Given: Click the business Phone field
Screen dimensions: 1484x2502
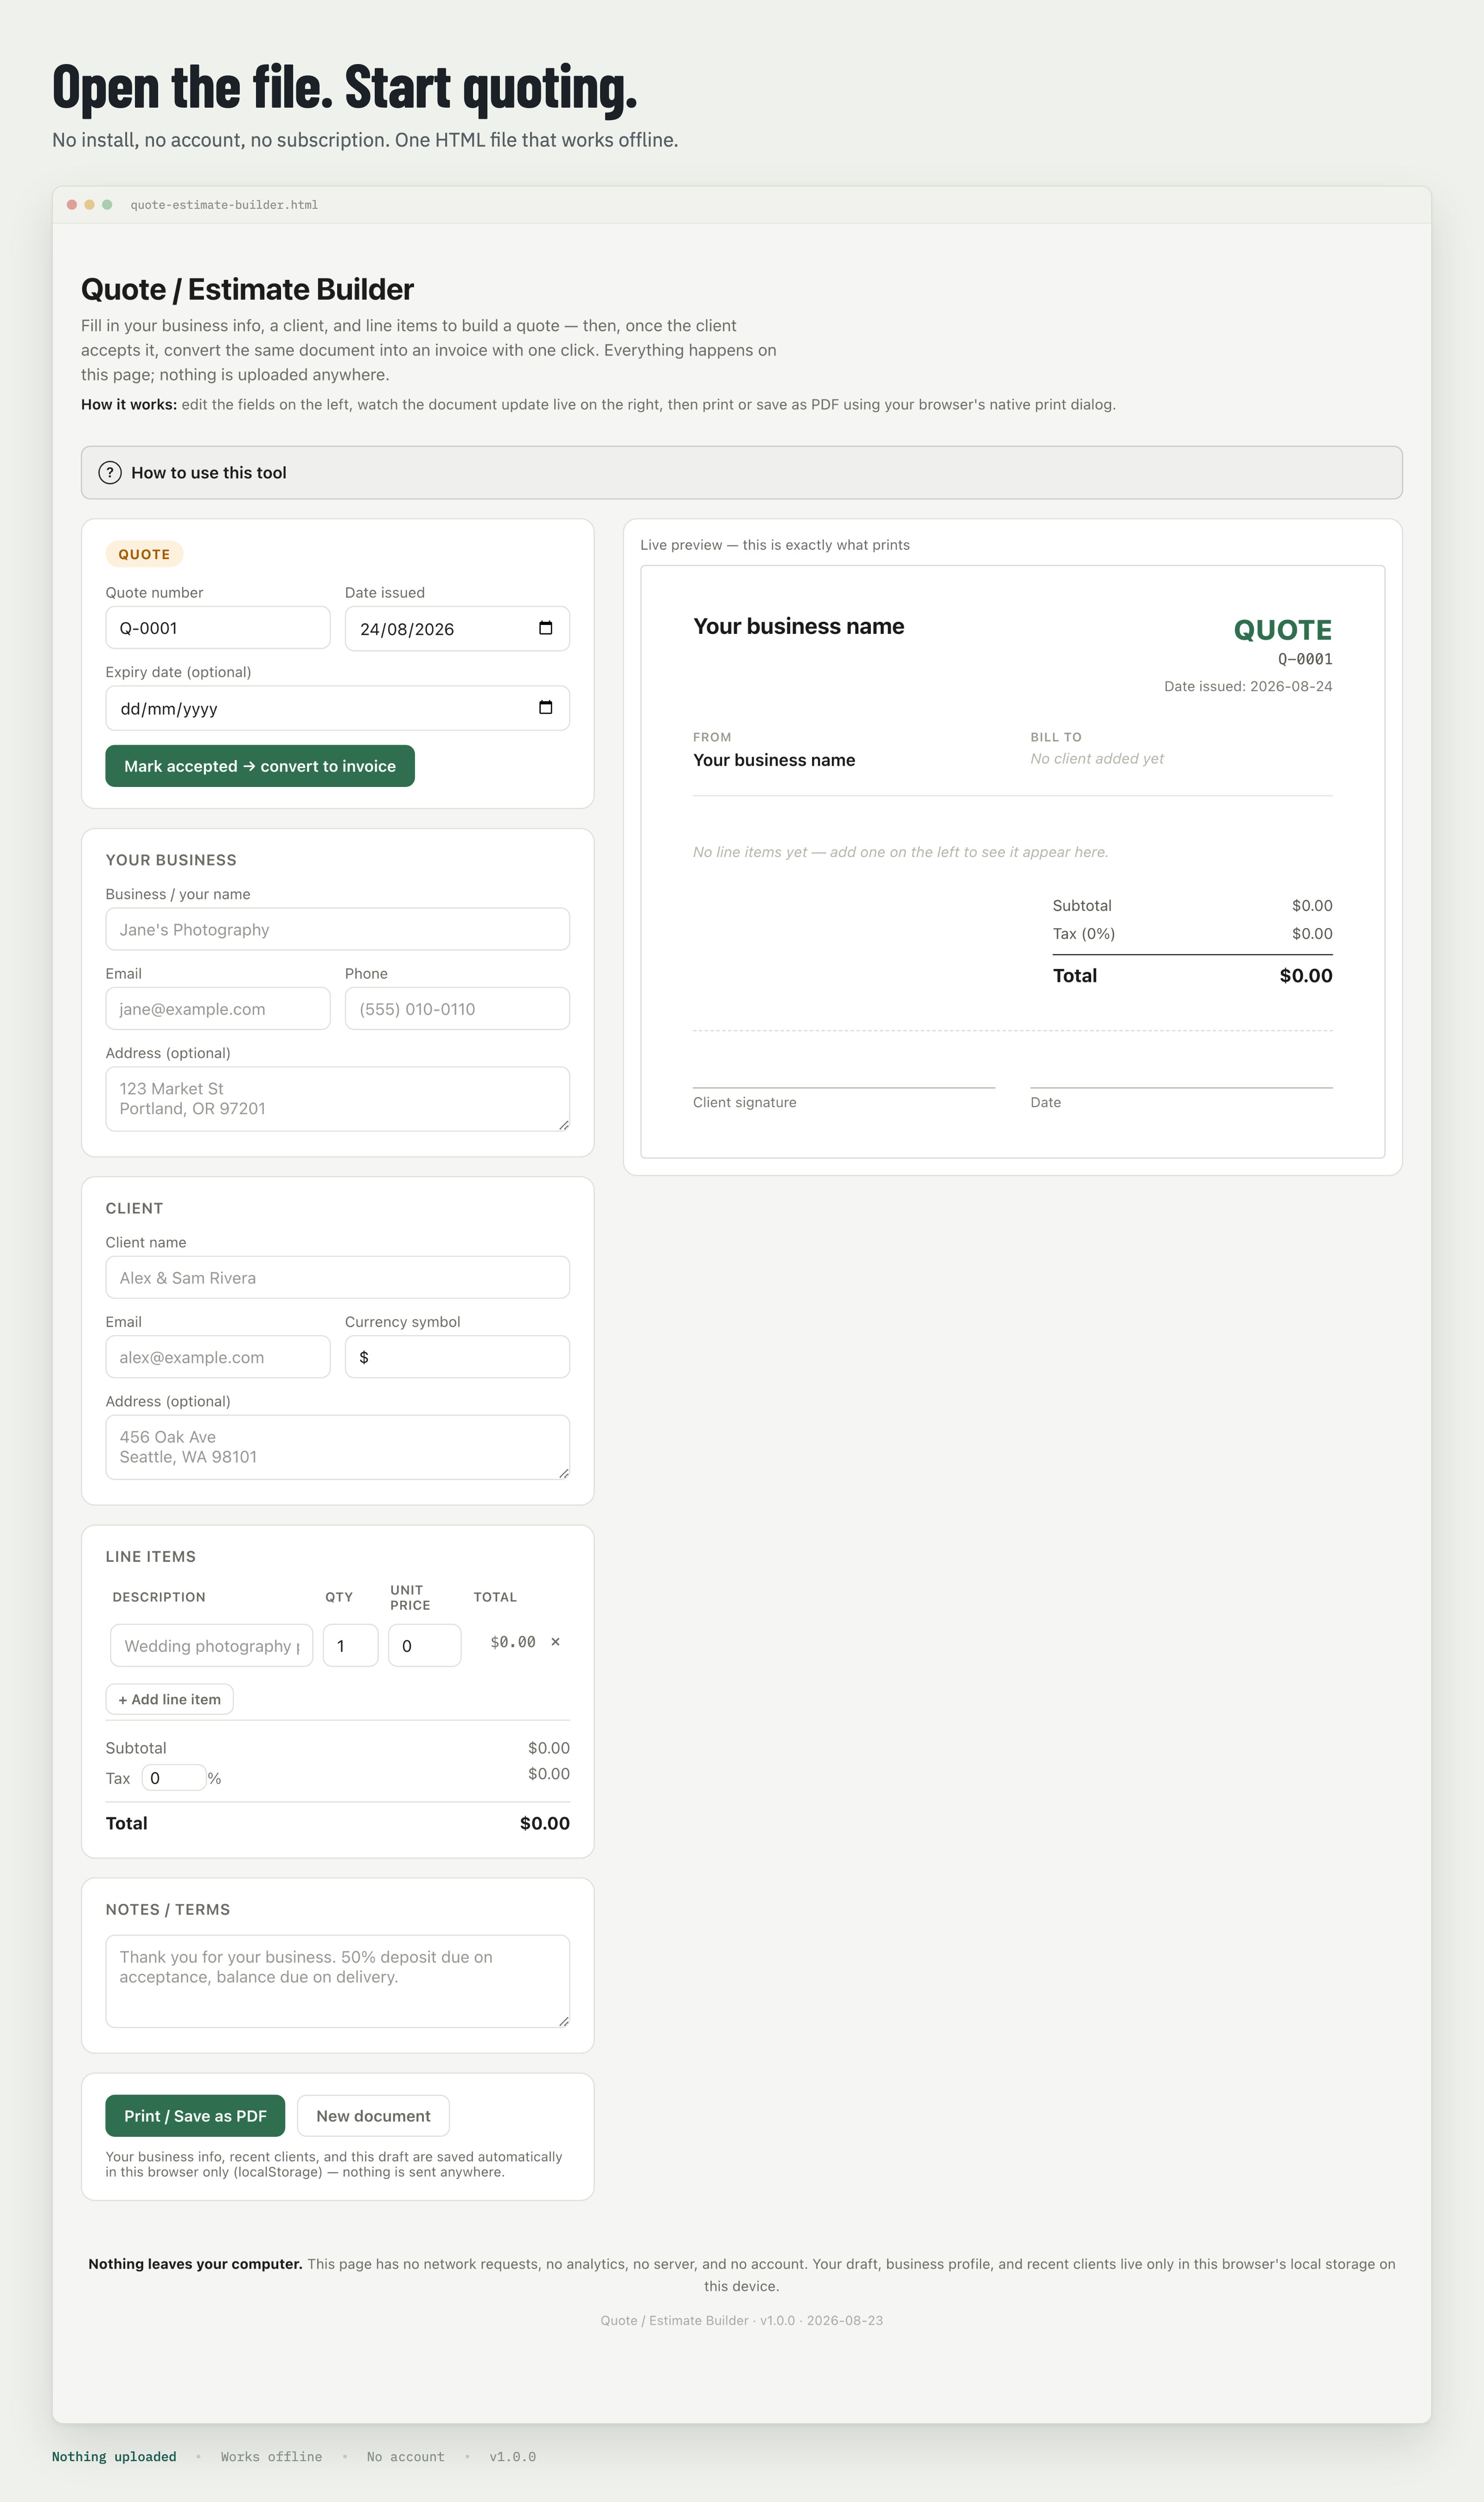Looking at the screenshot, I should tap(457, 1008).
